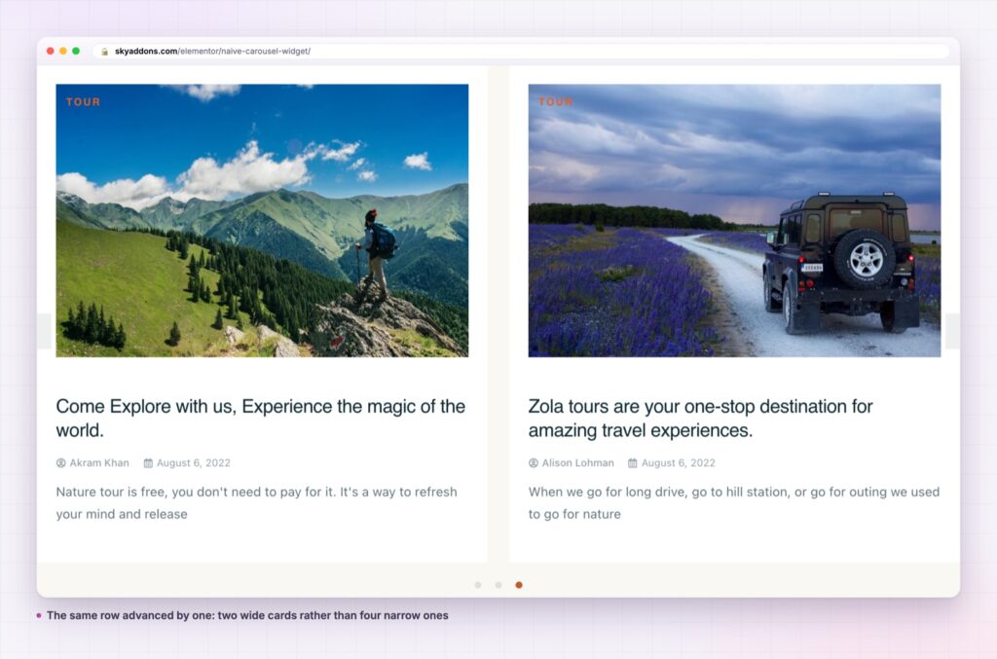Click the author icon beside Alison Lohman
The height and width of the screenshot is (659, 997).
tap(534, 463)
